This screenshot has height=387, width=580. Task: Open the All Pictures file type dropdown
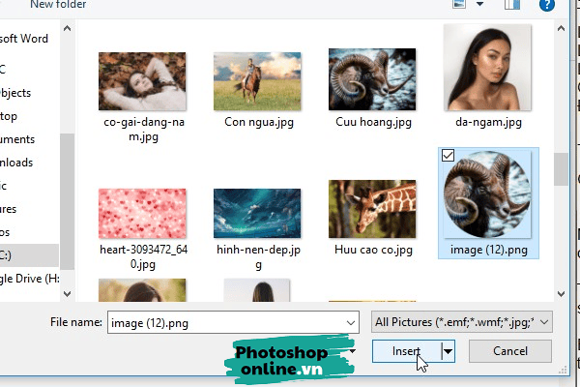(460, 320)
